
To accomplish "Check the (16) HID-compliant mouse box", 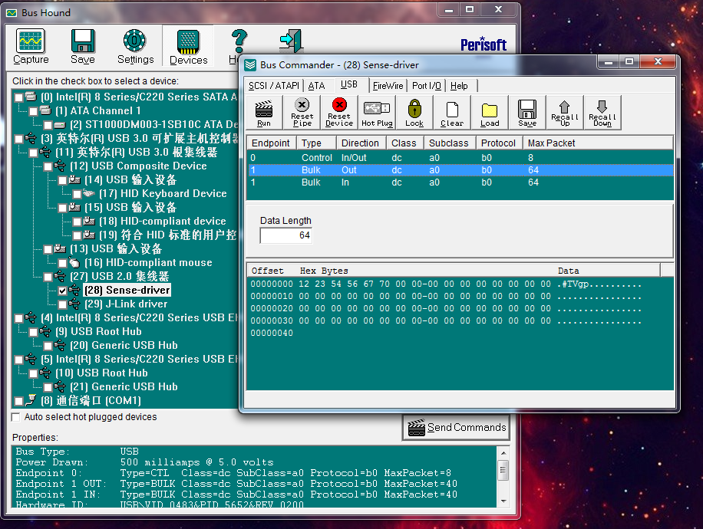I will pos(62,263).
